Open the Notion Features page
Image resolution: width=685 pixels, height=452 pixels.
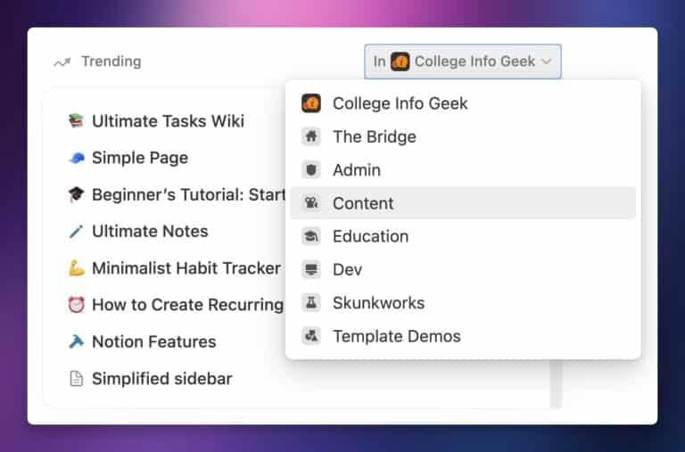(153, 341)
